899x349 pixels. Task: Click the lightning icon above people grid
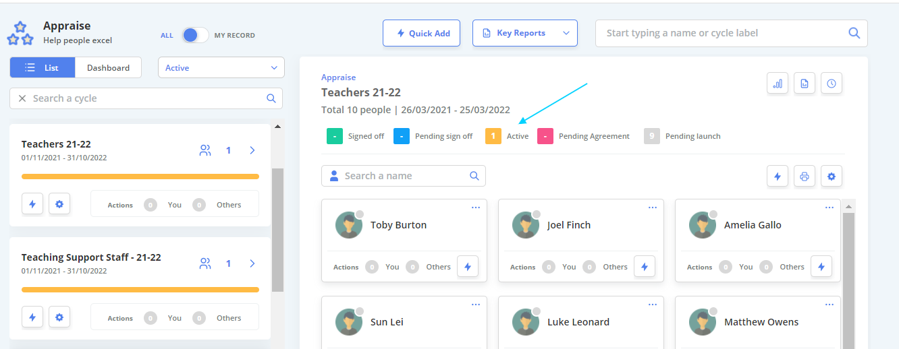(x=778, y=177)
